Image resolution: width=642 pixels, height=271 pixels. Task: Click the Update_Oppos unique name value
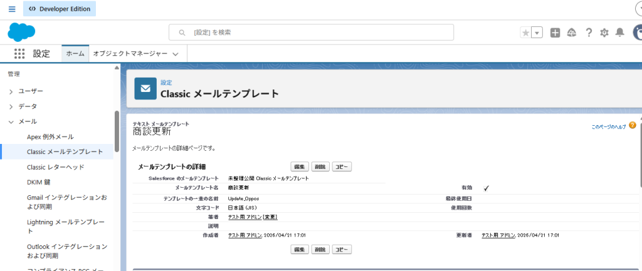click(243, 198)
